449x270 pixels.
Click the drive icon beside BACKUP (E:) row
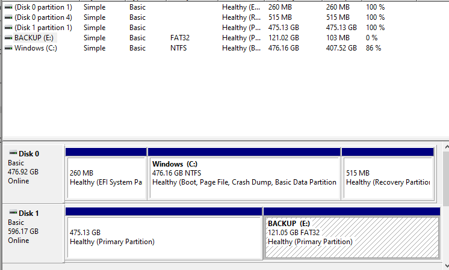pyautogui.click(x=8, y=38)
